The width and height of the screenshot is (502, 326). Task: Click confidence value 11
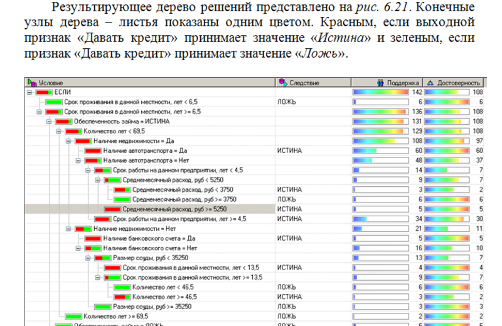(x=479, y=229)
